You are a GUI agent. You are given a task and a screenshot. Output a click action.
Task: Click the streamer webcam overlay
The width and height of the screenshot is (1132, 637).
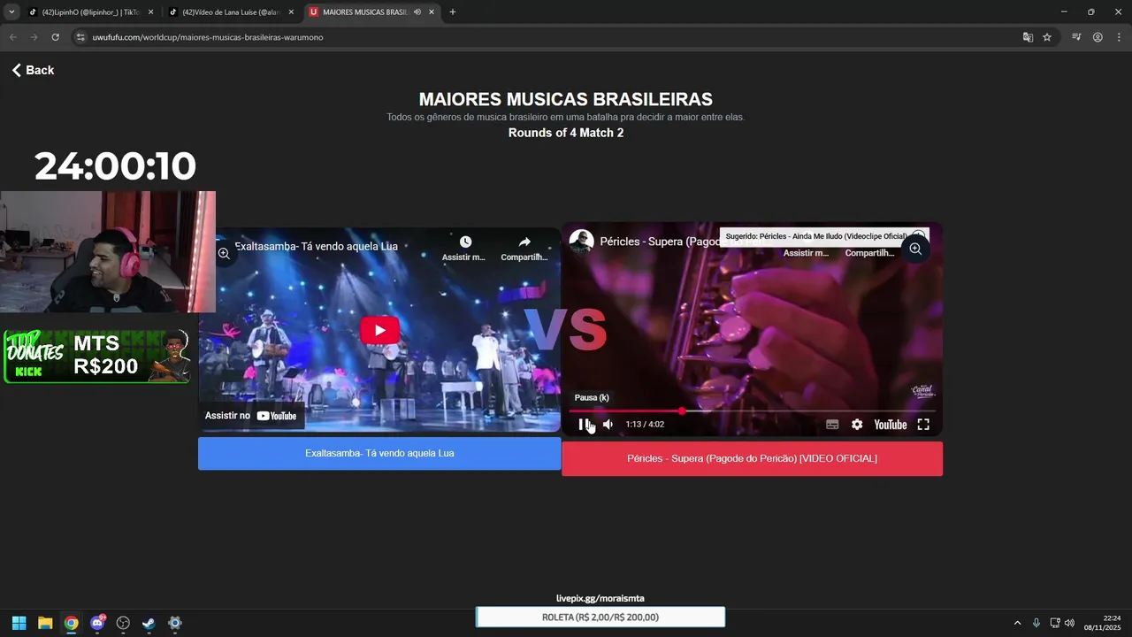(x=108, y=252)
